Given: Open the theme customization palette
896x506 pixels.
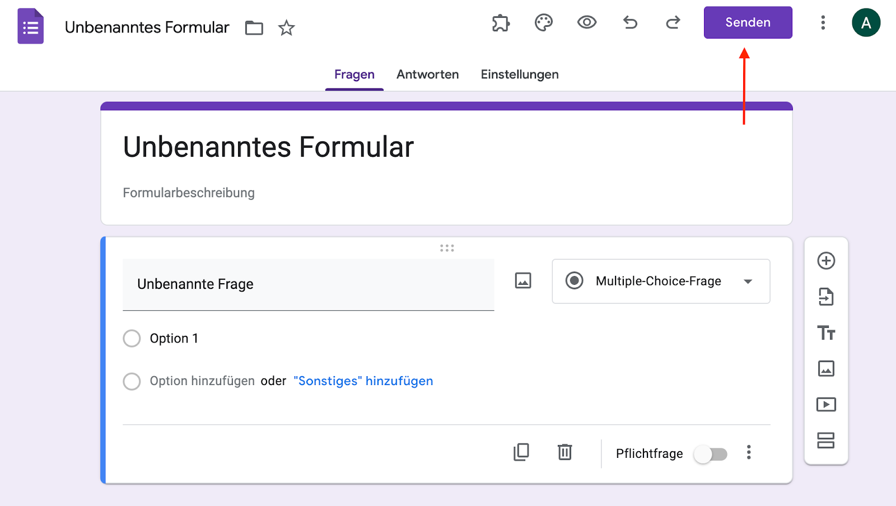Looking at the screenshot, I should (543, 23).
